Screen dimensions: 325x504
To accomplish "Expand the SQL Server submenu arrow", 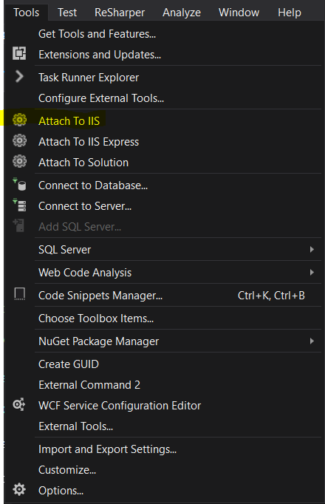I will (x=312, y=250).
